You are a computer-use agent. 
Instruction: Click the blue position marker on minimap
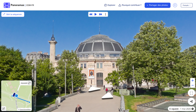pyautogui.click(x=16, y=96)
